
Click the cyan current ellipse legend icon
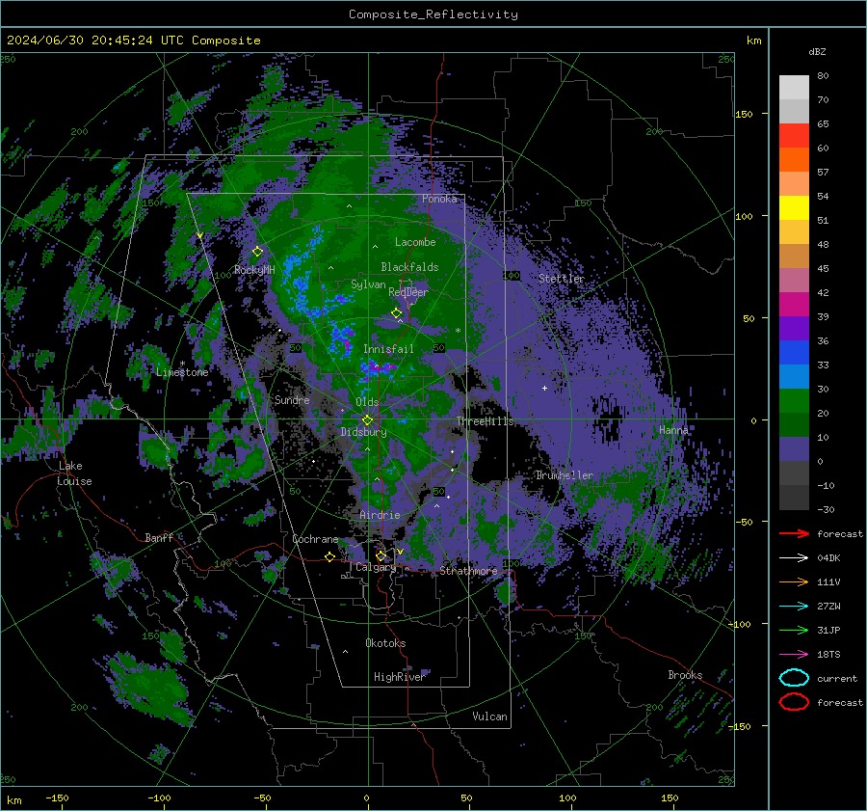point(794,678)
